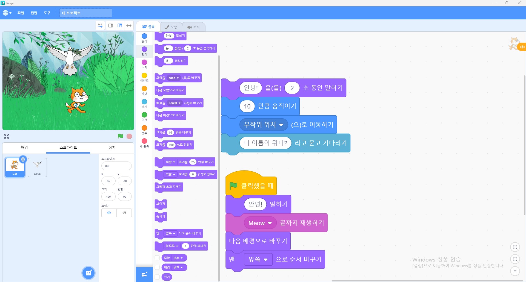
Task: Open the language globe menu
Action: pos(7,13)
